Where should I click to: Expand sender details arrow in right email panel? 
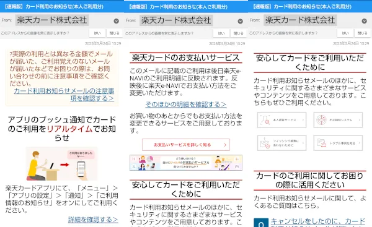[365, 21]
